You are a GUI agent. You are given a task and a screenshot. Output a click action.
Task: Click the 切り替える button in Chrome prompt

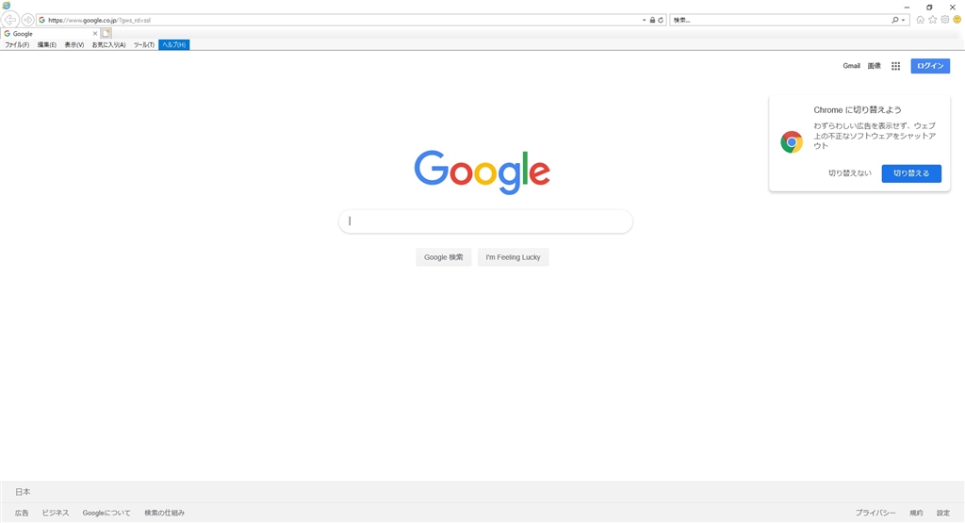pos(911,173)
